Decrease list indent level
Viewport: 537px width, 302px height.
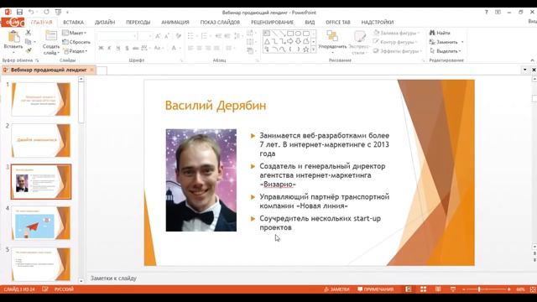[x=218, y=36]
